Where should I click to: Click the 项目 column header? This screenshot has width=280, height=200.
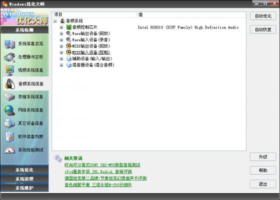point(94,14)
